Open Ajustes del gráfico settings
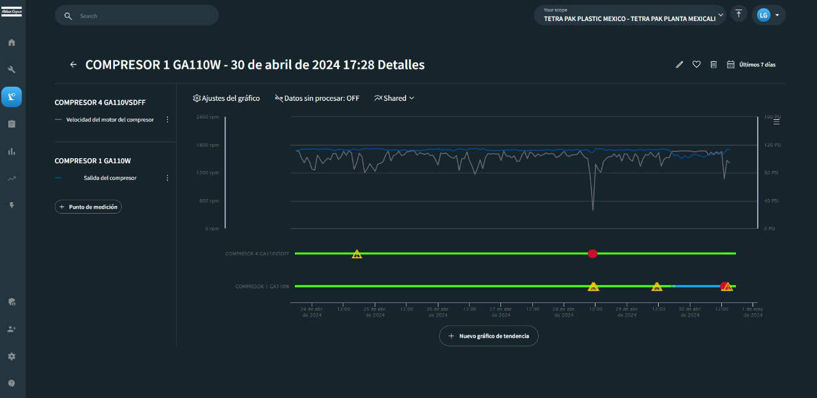This screenshot has width=817, height=398. click(x=227, y=98)
